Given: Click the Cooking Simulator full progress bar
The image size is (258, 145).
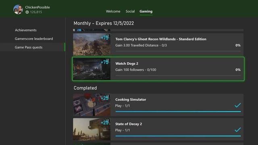Looking at the screenshot, I should point(178,112).
